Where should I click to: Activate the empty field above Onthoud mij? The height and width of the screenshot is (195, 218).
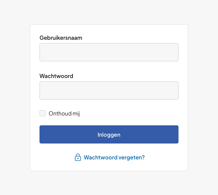pyautogui.click(x=109, y=90)
